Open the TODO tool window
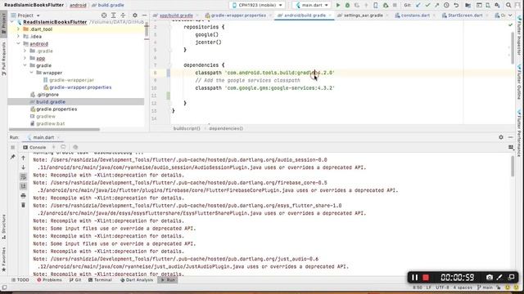The width and height of the screenshot is (524, 294). 20,280
